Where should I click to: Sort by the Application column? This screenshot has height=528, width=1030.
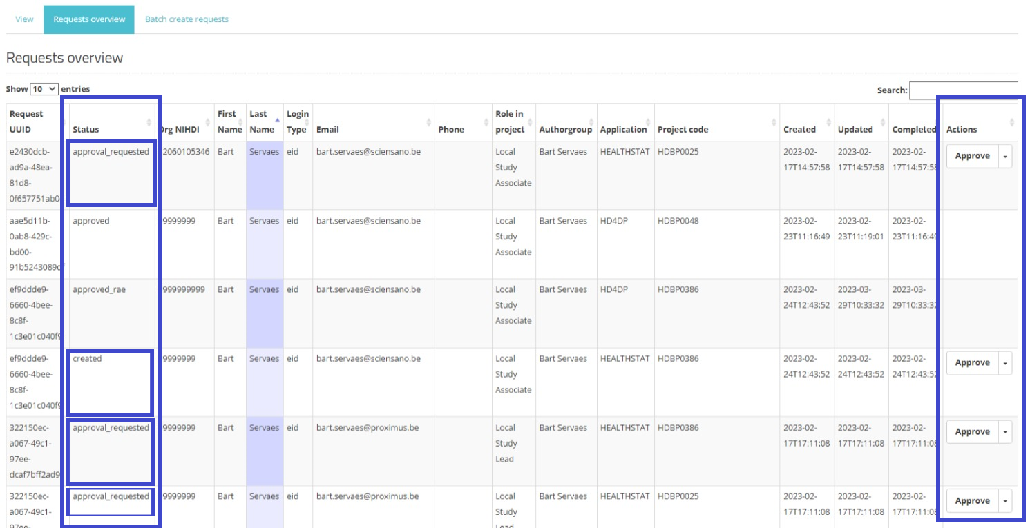[624, 129]
